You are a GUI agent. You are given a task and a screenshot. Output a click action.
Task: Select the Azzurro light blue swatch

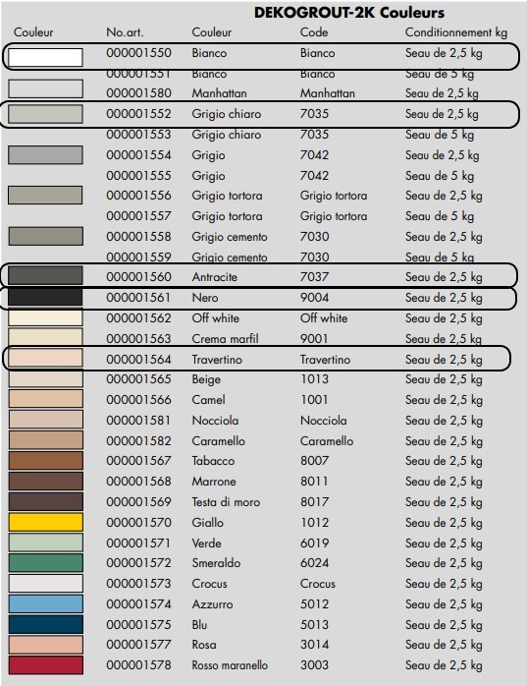[x=46, y=603]
